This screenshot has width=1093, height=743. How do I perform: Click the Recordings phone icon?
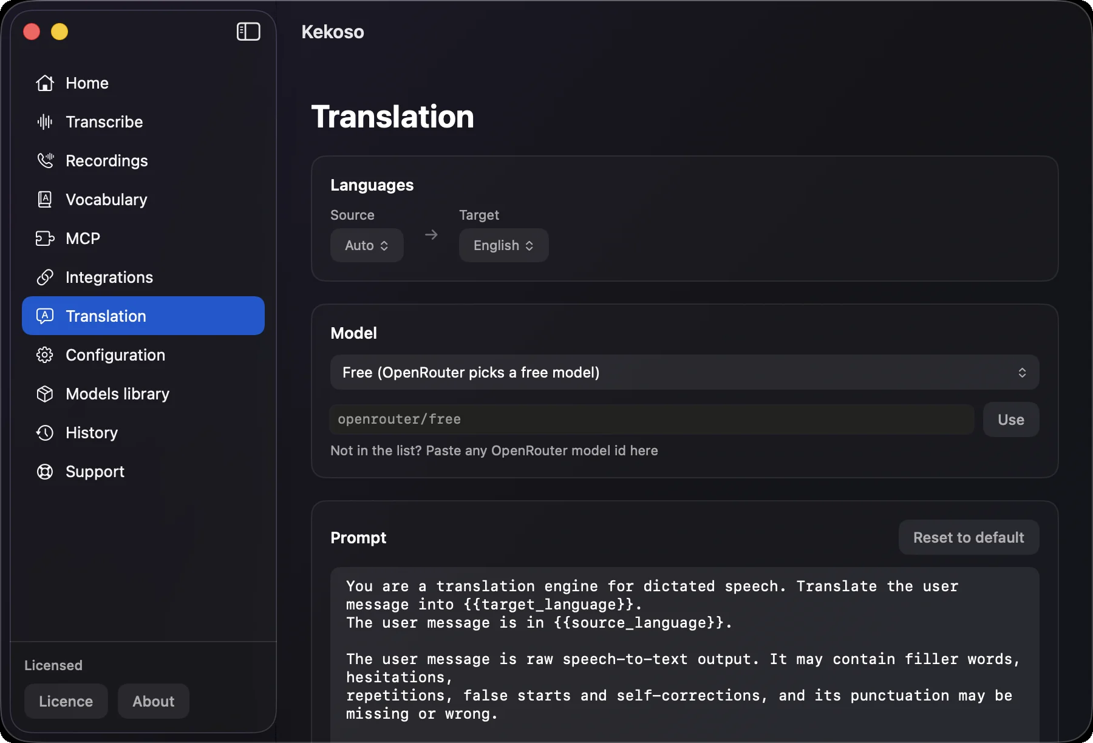(x=45, y=161)
